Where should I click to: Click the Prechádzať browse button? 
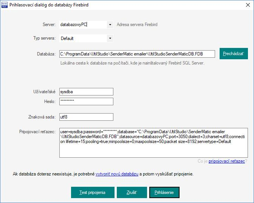[234, 54]
